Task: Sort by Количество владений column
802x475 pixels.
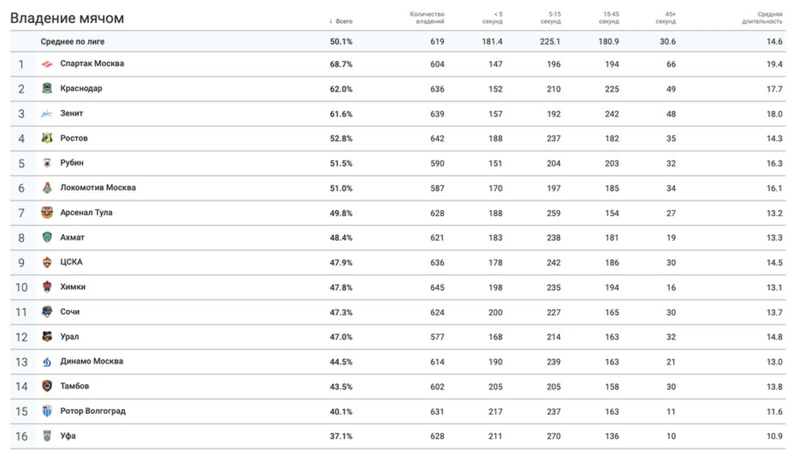Action: point(427,18)
